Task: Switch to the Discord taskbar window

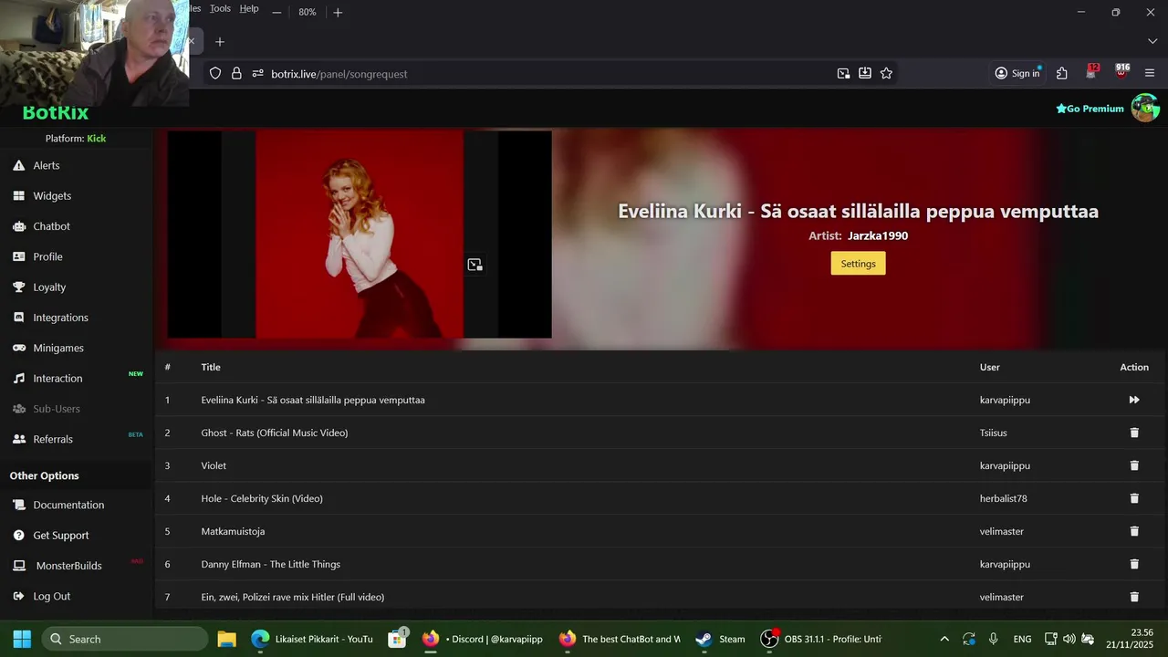Action: (x=484, y=639)
